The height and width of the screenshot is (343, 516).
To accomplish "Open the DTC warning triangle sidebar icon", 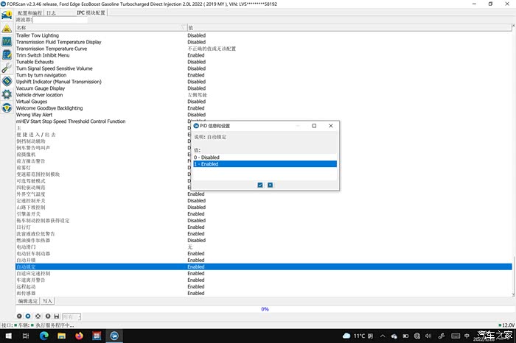I will pyautogui.click(x=7, y=28).
